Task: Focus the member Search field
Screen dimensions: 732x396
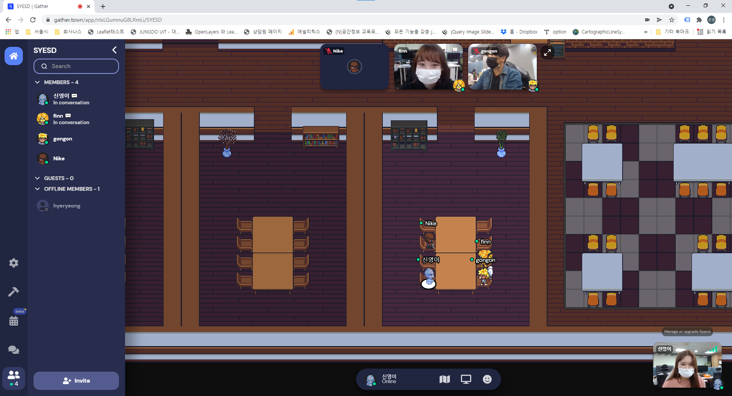Action: pos(76,66)
